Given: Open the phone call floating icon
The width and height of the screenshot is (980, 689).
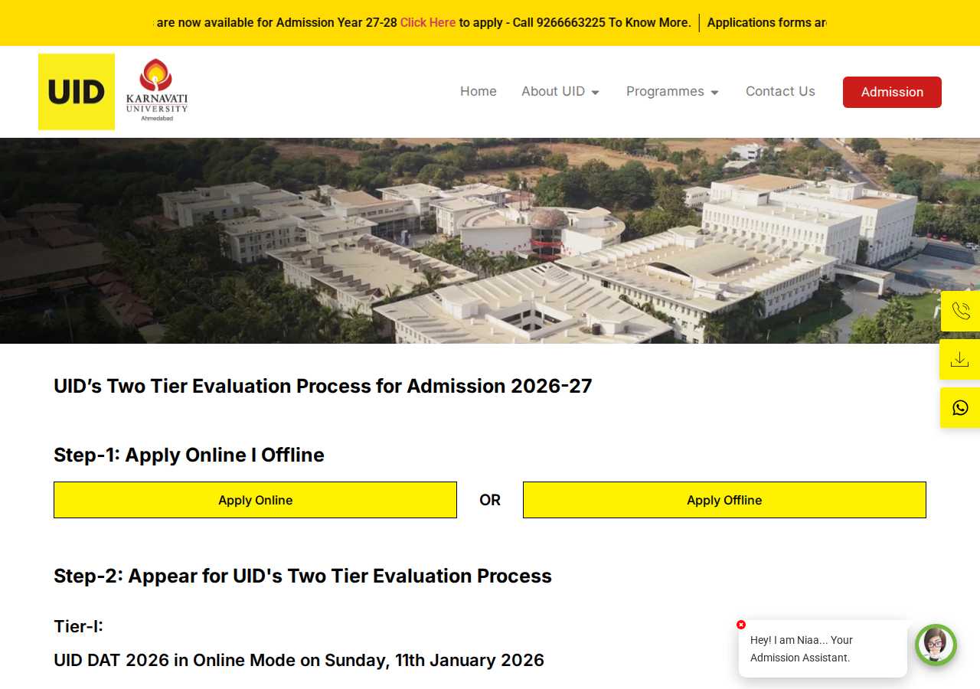Looking at the screenshot, I should [x=960, y=311].
